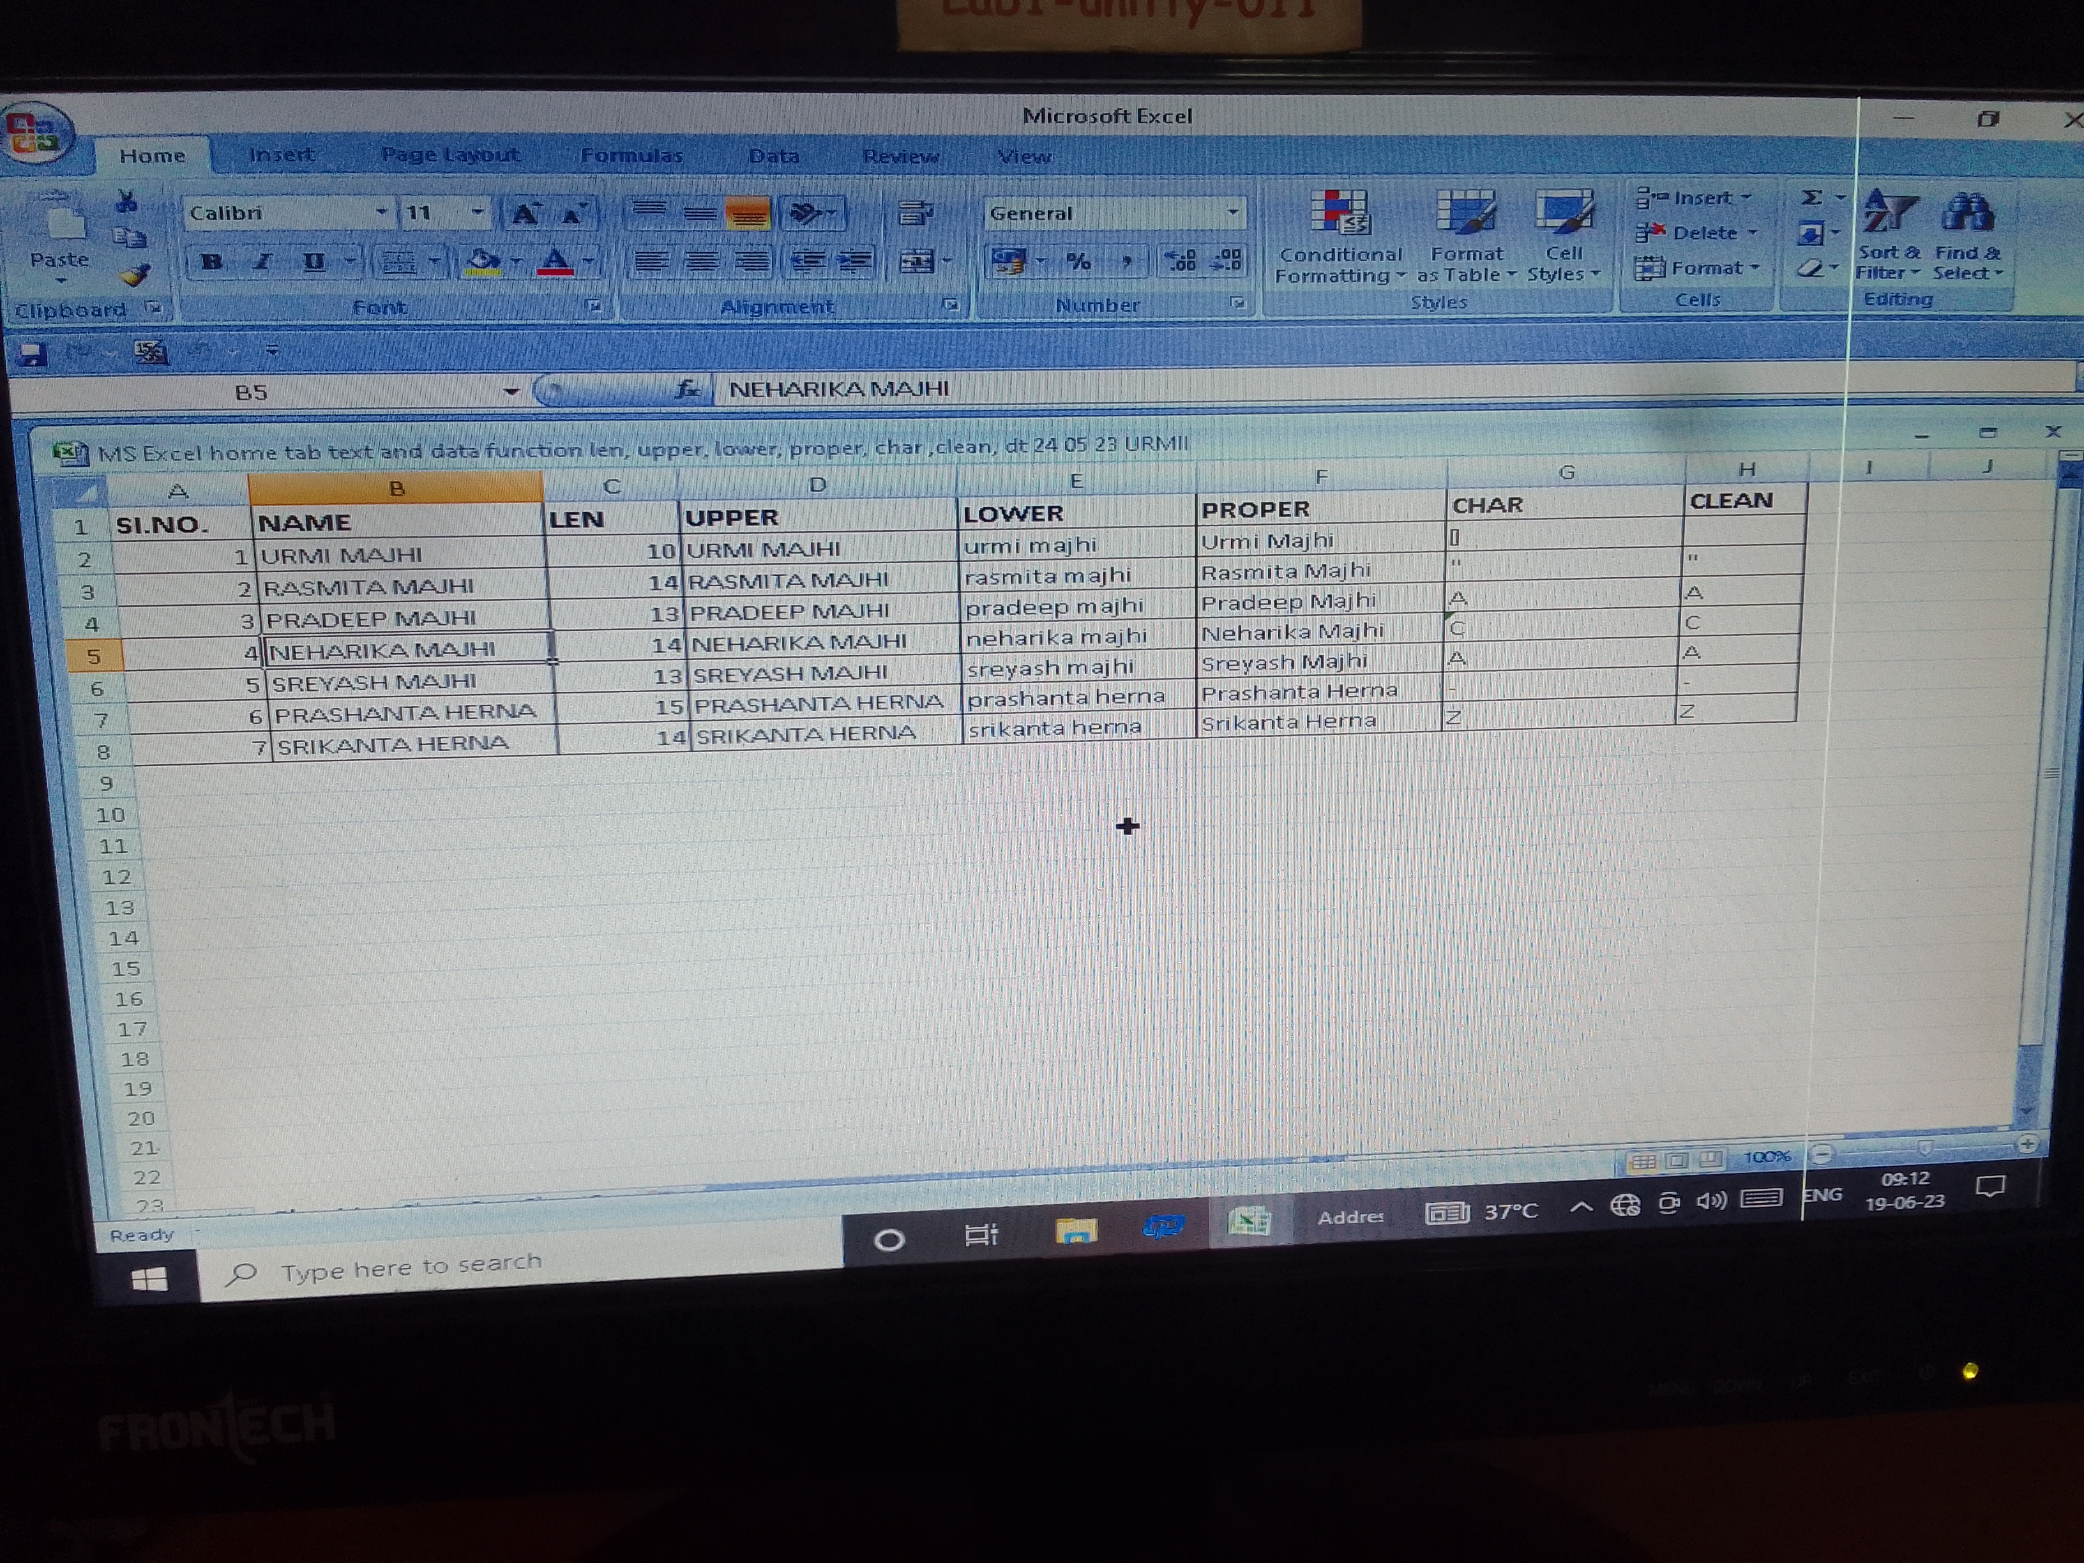Open the General number format dropdown

tap(1232, 213)
